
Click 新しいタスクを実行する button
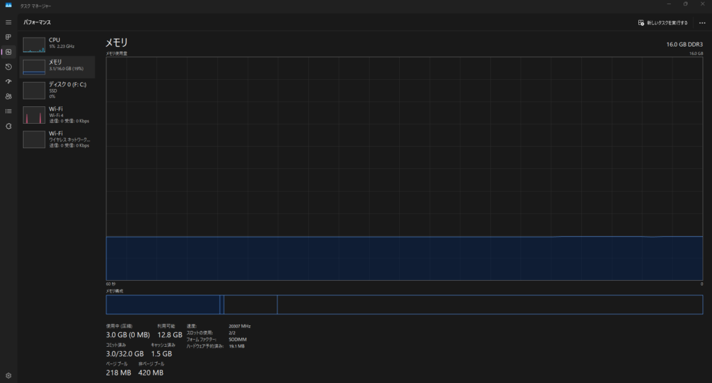663,22
